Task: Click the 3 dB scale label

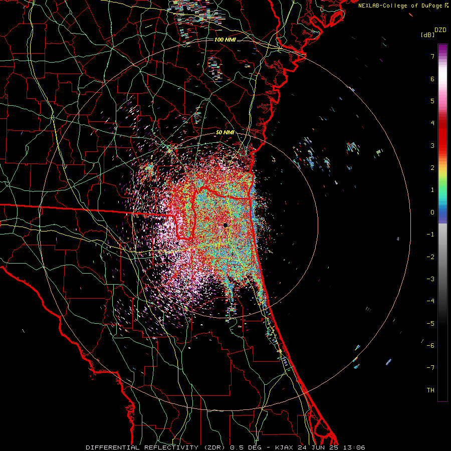Action: click(x=432, y=145)
